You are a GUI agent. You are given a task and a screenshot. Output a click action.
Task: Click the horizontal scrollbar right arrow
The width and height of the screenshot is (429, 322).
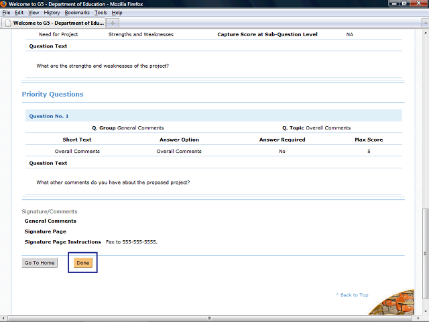(x=418, y=319)
